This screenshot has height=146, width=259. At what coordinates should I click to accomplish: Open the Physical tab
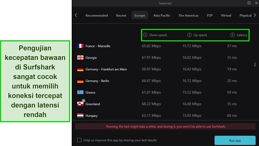tap(245, 16)
